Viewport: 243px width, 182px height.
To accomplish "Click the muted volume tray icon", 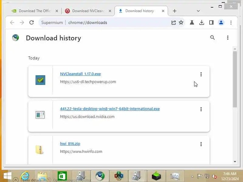I will [x=214, y=176].
